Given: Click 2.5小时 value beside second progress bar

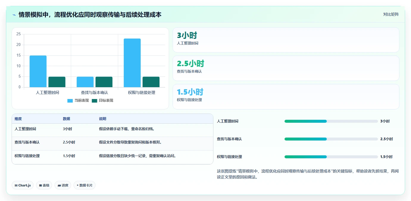Looking at the screenshot, I should coord(386,139).
